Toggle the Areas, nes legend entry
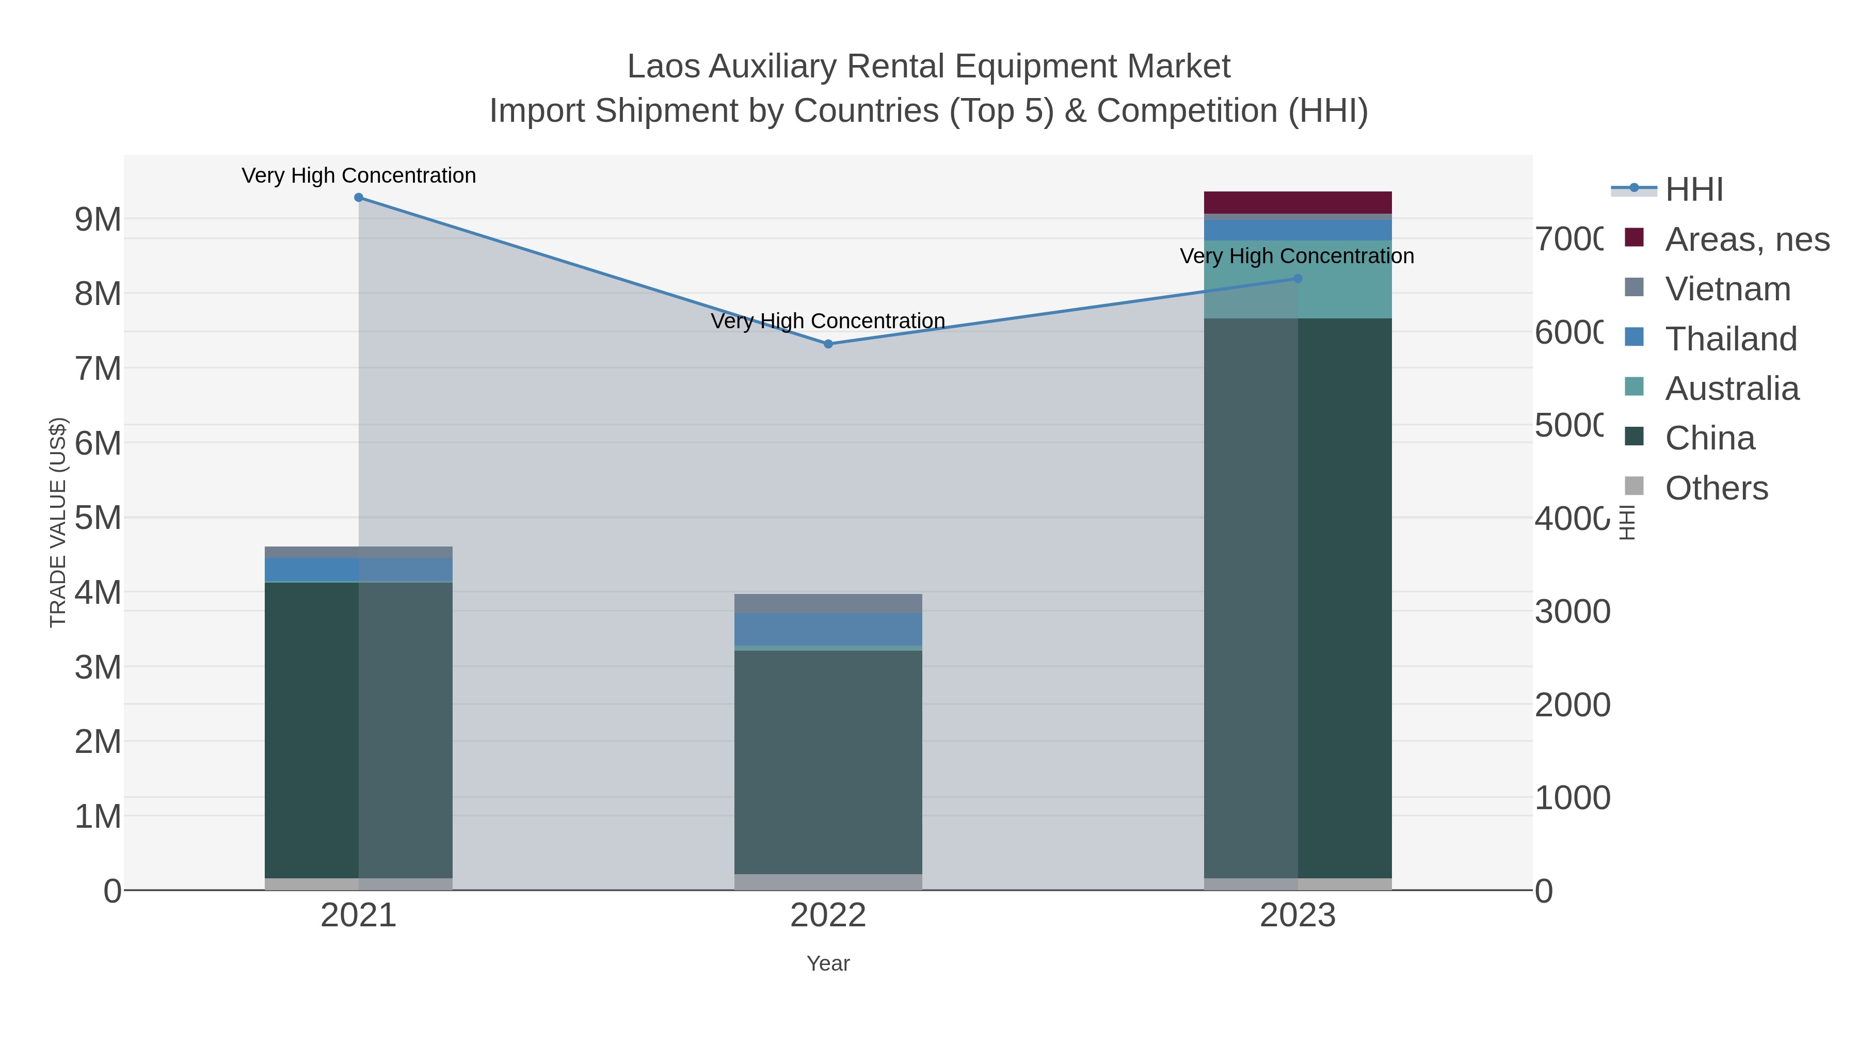 pos(1727,239)
